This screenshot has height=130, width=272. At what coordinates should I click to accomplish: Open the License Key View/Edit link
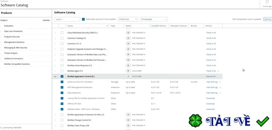pos(17,128)
